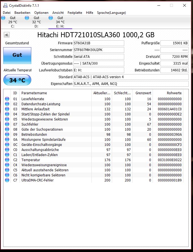Click the Übertragungsmodus field SATA/300
This screenshot has height=252, width=193.
tap(98, 63)
